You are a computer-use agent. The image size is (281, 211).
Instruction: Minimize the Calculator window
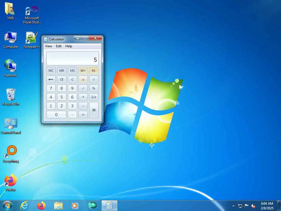[78, 38]
